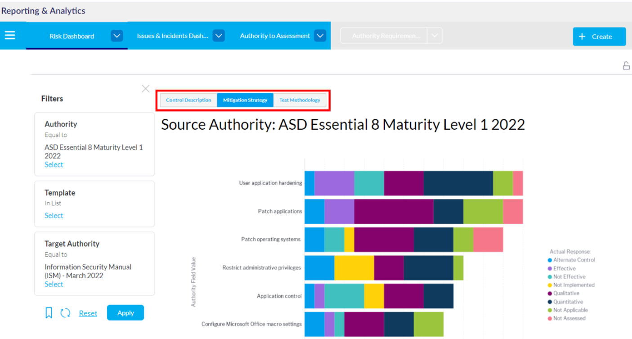Open the hamburger navigation menu

point(10,35)
